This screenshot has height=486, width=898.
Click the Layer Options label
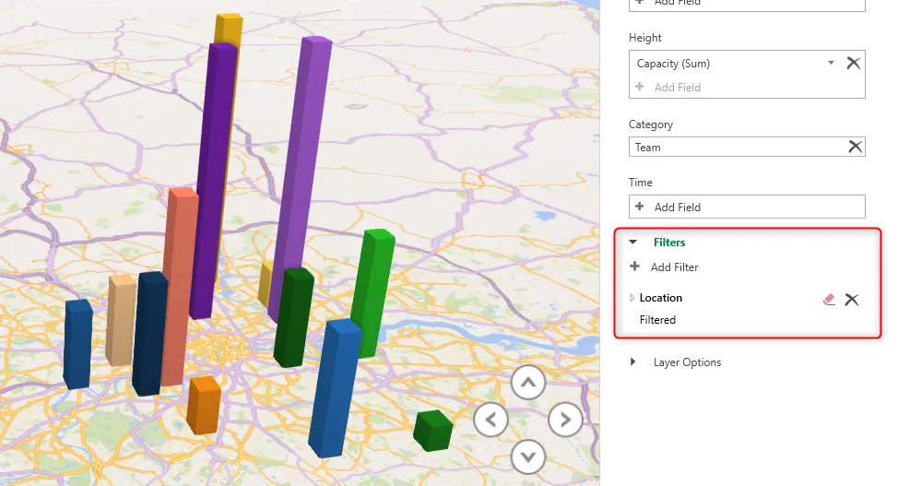click(687, 362)
